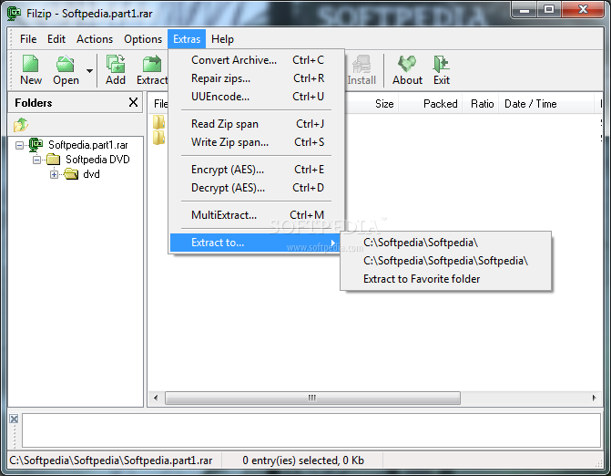This screenshot has height=476, width=611.
Task: Sort by the Date / Time column header
Action: pos(546,104)
